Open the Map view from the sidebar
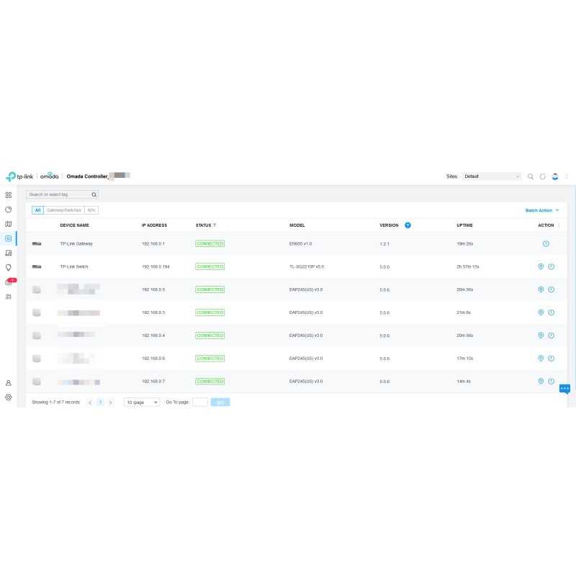Image resolution: width=576 pixels, height=576 pixels. coord(8,224)
